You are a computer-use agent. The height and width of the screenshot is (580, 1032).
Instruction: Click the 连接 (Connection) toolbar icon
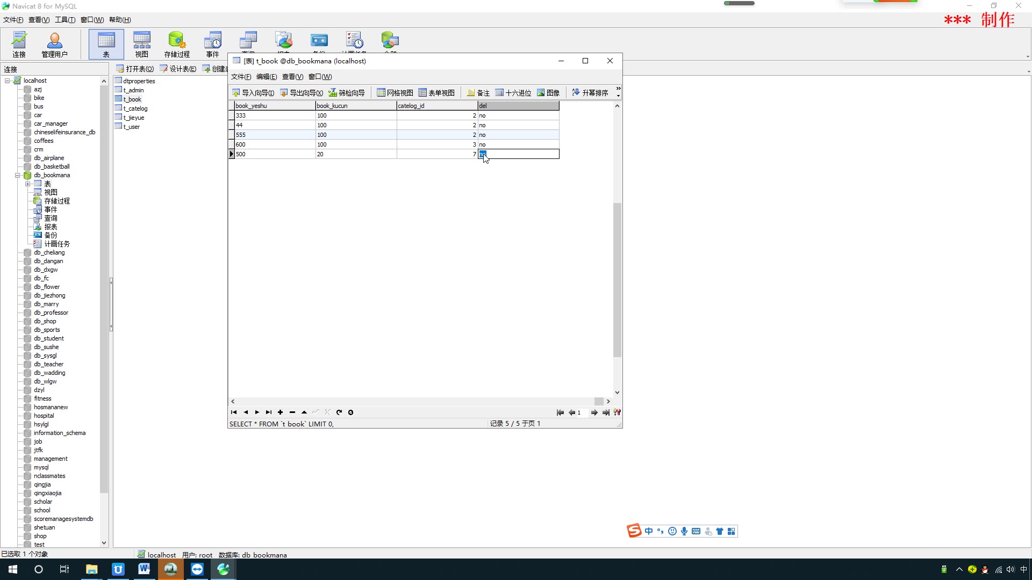(19, 44)
